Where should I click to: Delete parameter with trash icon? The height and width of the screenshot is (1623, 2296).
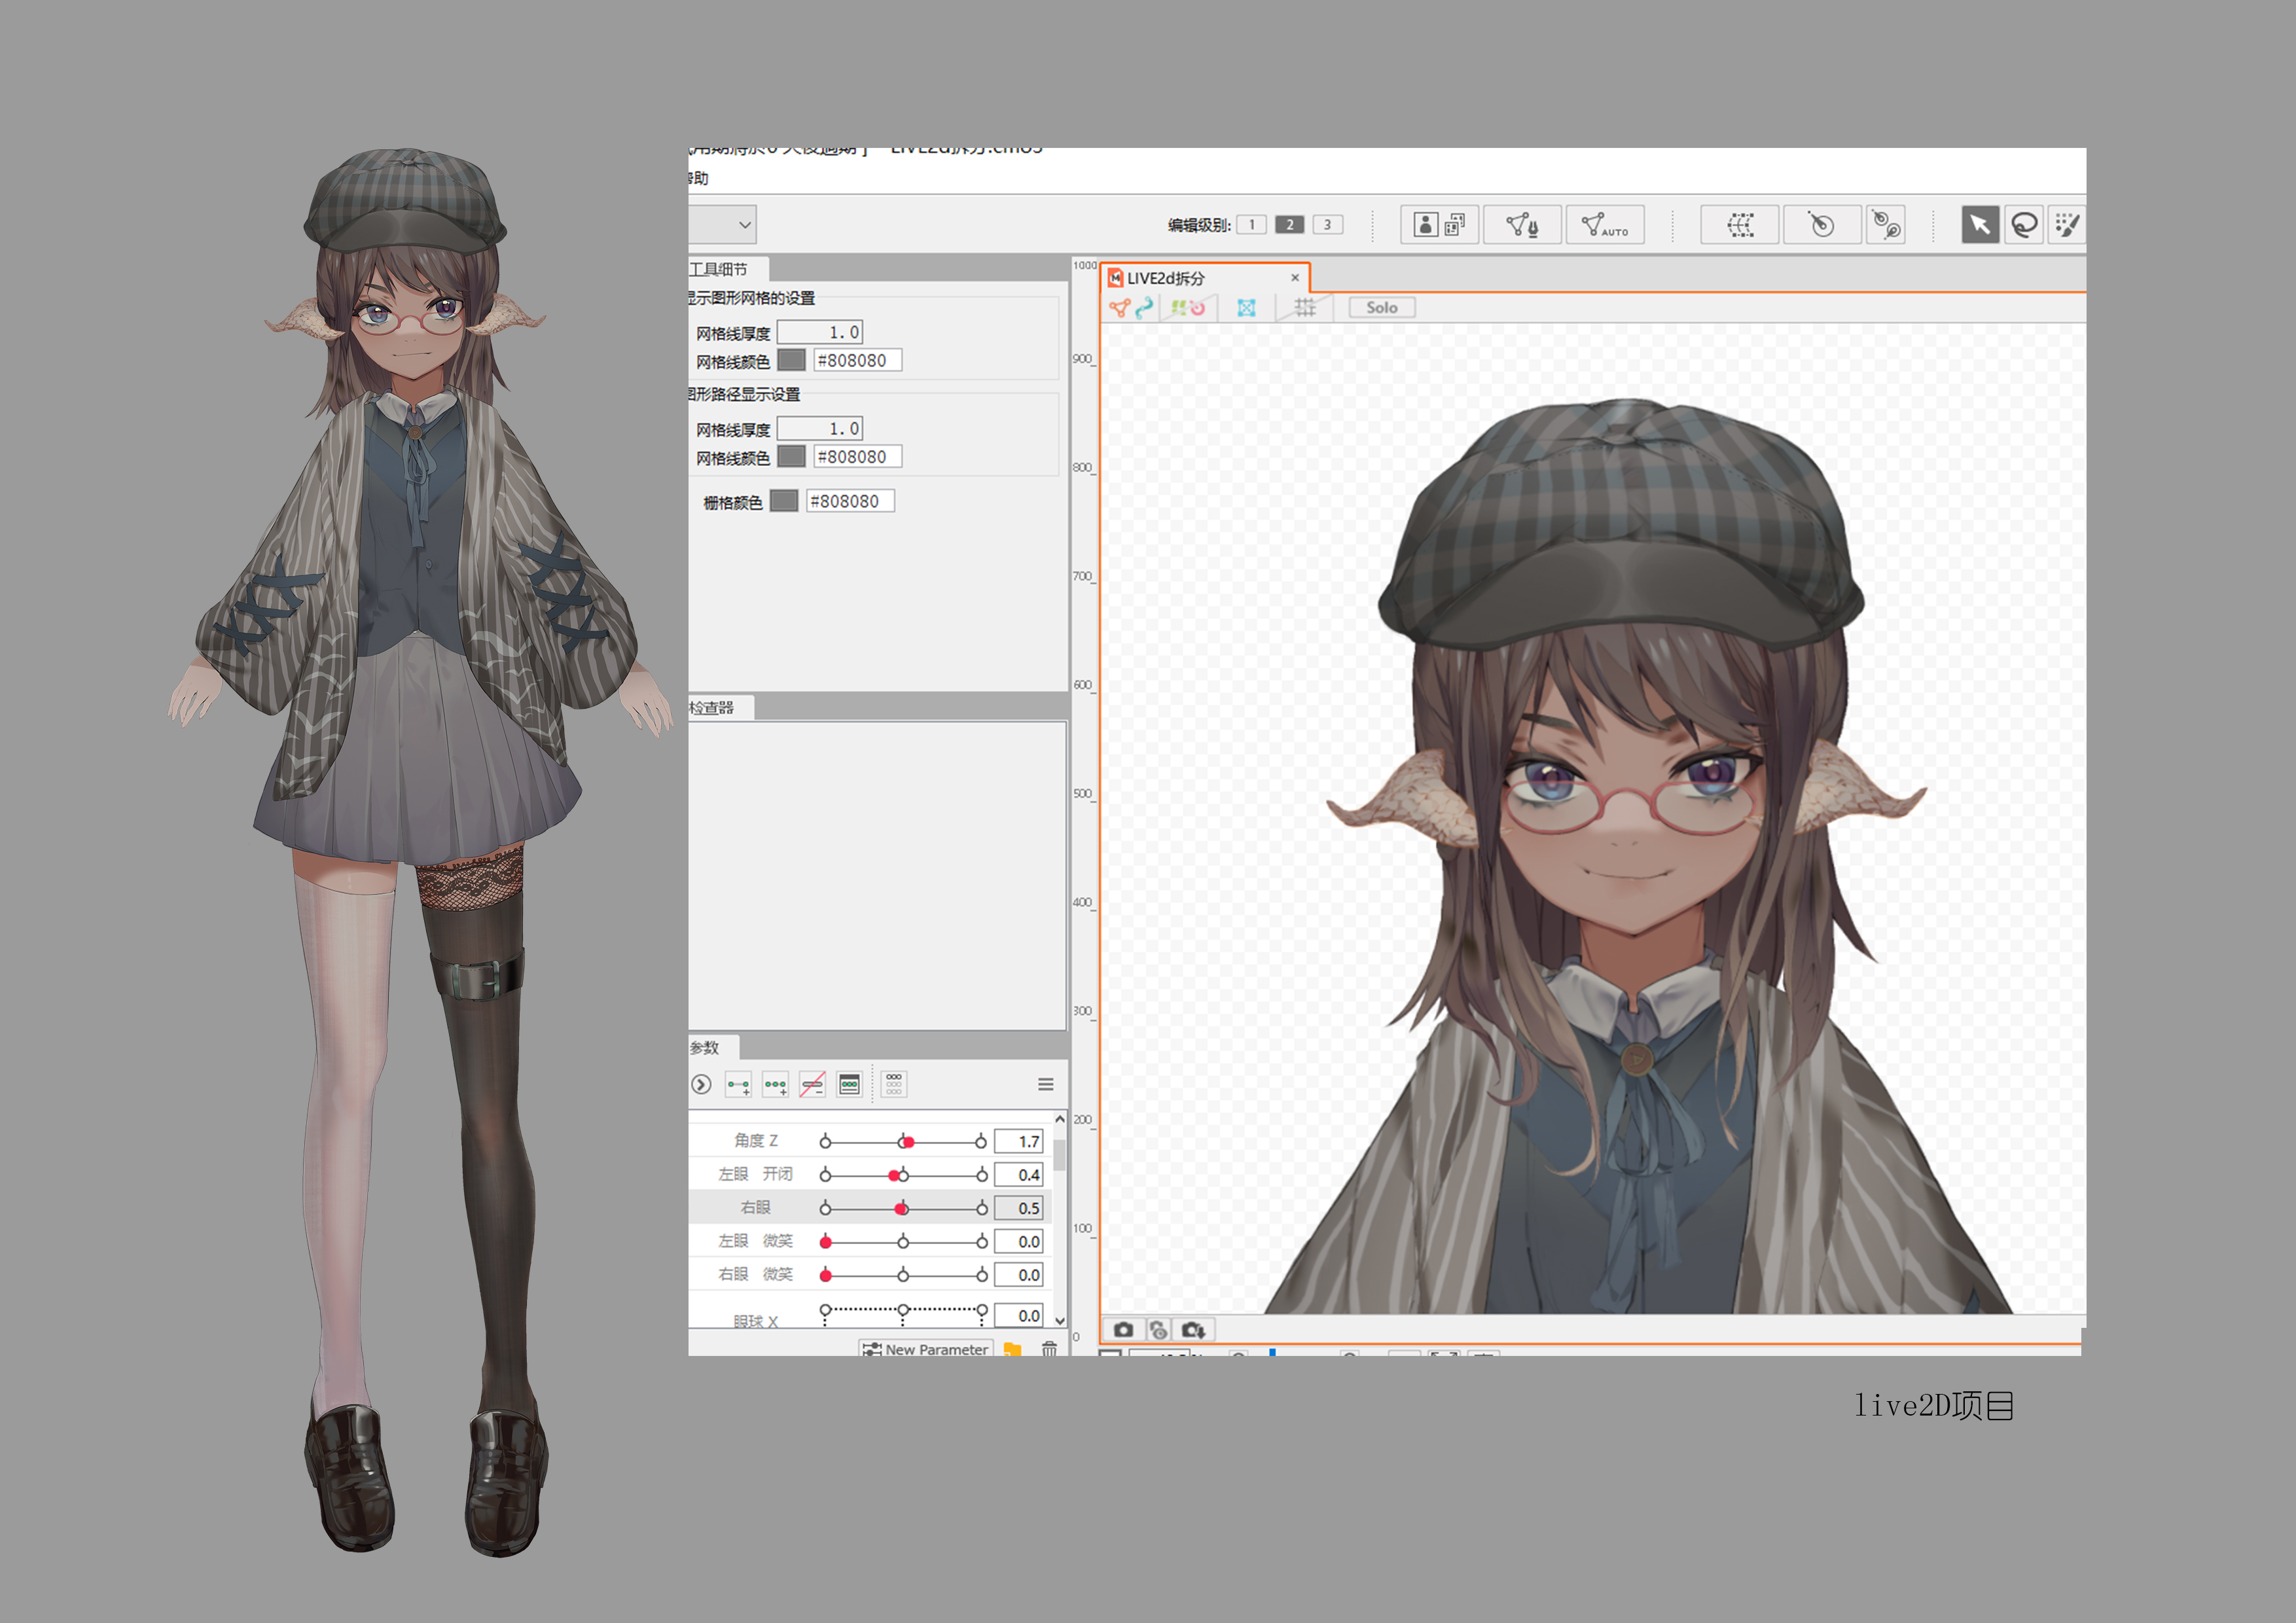1049,1349
